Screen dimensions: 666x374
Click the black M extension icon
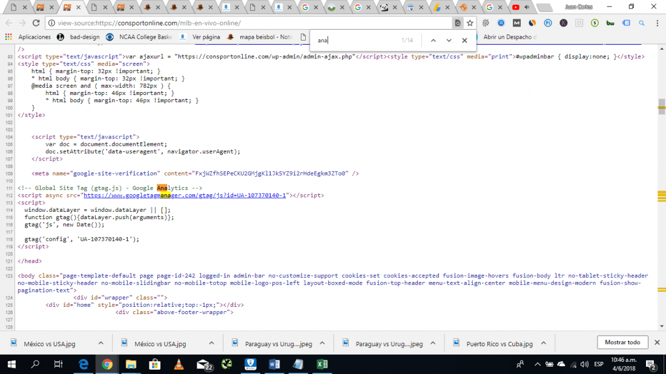tap(516, 23)
